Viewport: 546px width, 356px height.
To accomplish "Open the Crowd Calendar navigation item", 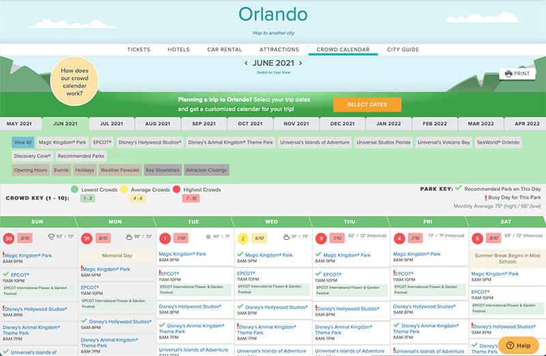I will tap(343, 49).
